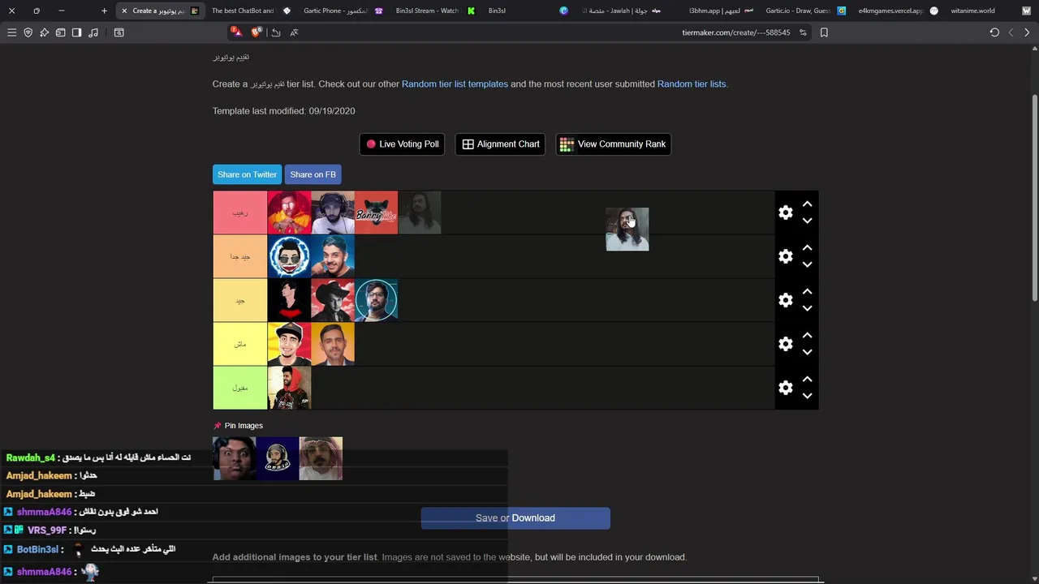Open the music playlist note icon

(93, 32)
